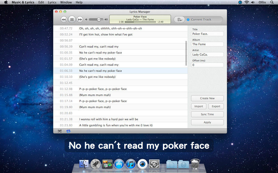Open Spotlight search magnifier
Viewport: 278px width, 173px height.
coord(272,2)
